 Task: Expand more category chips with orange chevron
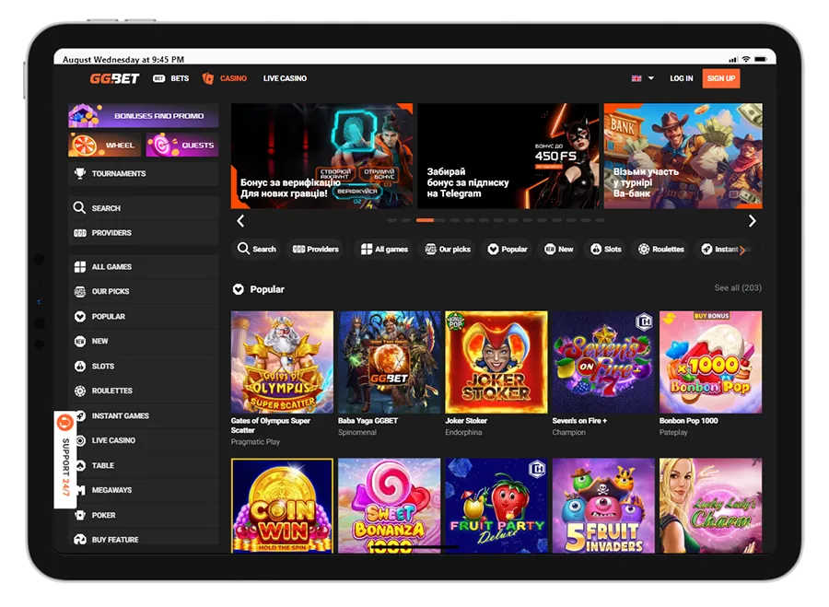click(x=742, y=251)
